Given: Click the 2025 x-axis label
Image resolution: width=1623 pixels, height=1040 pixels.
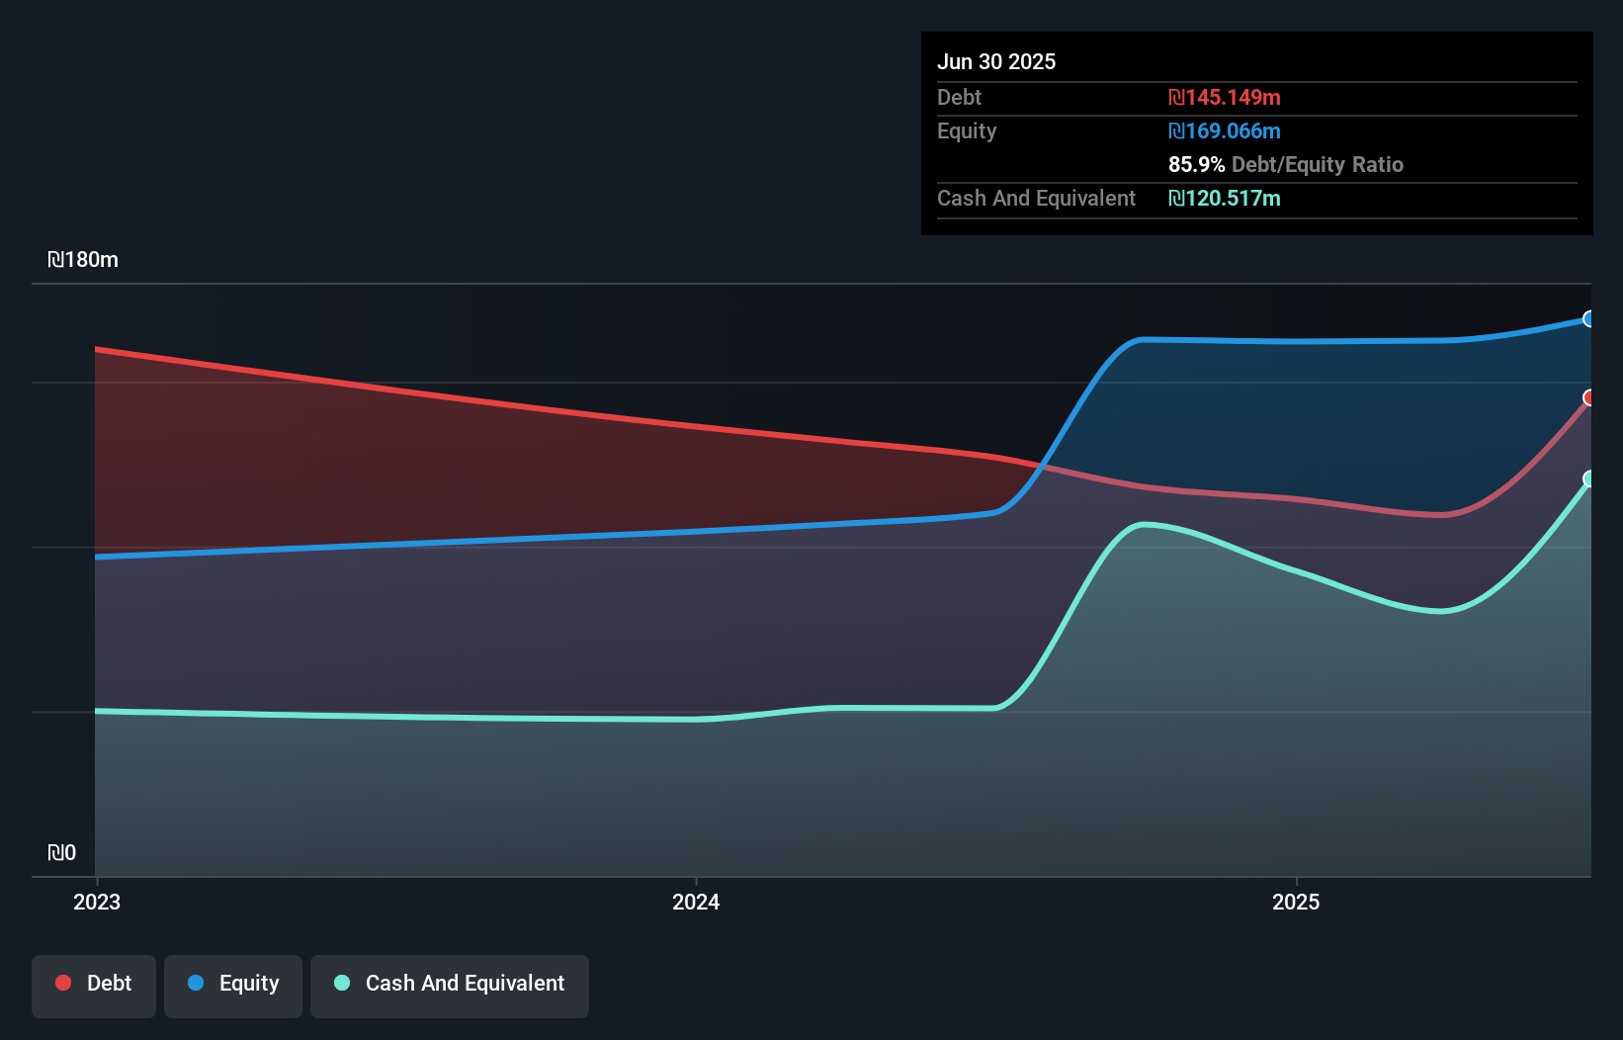Looking at the screenshot, I should [x=1296, y=902].
